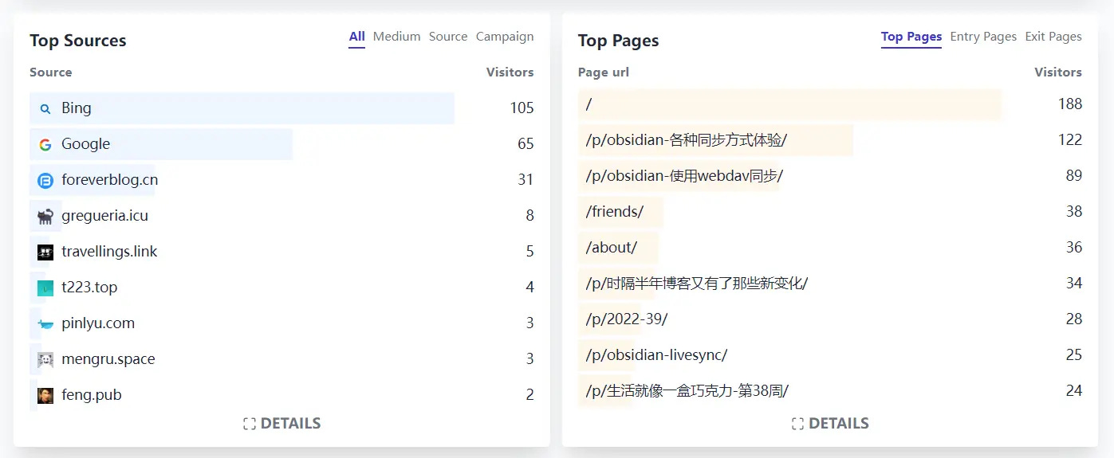Viewport: 1114px width, 458px height.
Task: Open the feng.pub source link
Action: click(x=91, y=395)
